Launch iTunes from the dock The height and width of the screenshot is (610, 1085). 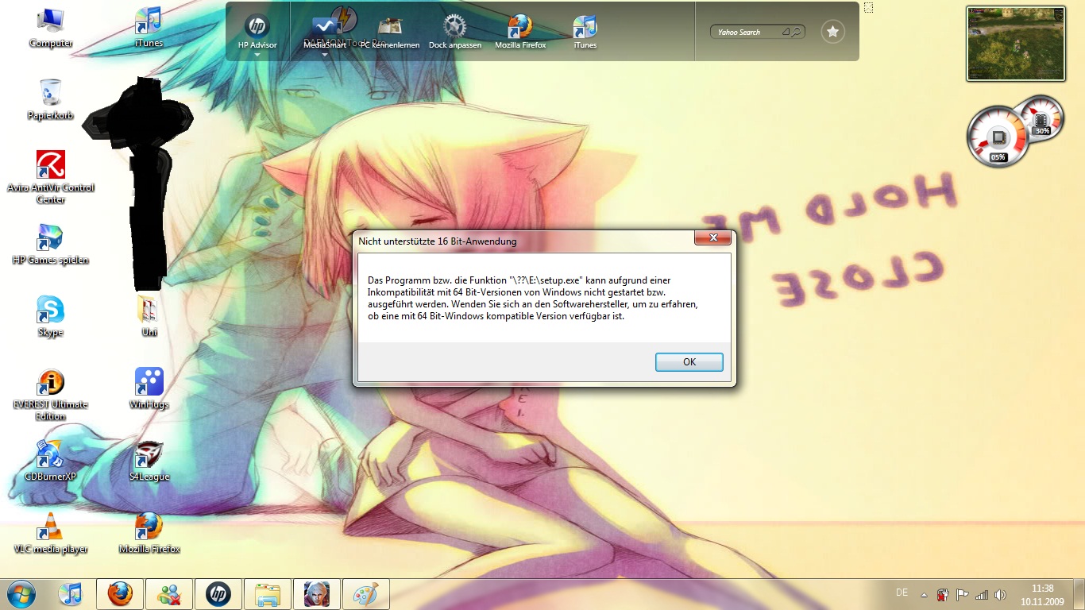pyautogui.click(x=585, y=32)
